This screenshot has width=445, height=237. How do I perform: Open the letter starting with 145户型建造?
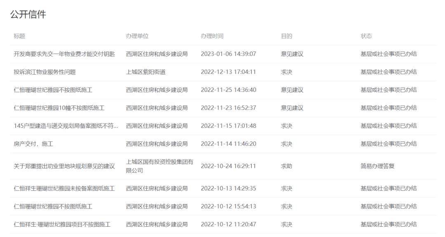coord(66,126)
